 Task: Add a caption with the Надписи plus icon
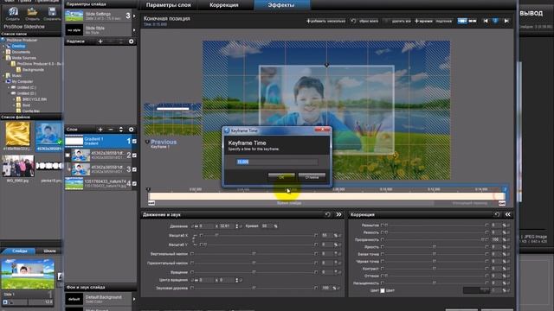click(100, 41)
